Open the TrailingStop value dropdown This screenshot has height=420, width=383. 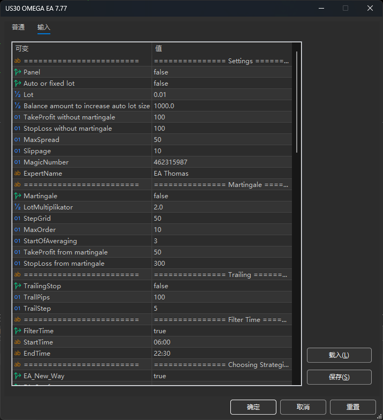point(221,286)
